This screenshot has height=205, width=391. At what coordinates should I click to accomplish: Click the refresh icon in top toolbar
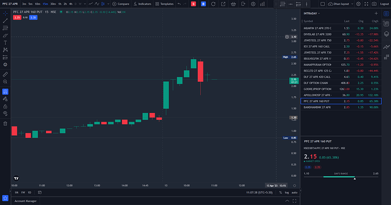click(x=213, y=4)
